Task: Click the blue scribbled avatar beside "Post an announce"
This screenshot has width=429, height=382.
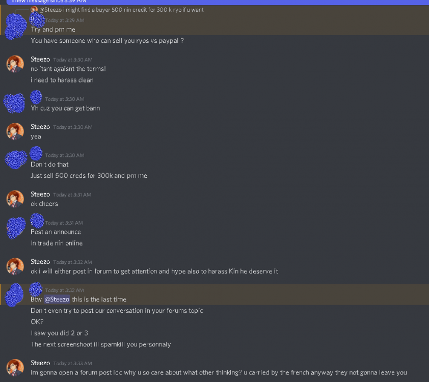Action: 15,227
